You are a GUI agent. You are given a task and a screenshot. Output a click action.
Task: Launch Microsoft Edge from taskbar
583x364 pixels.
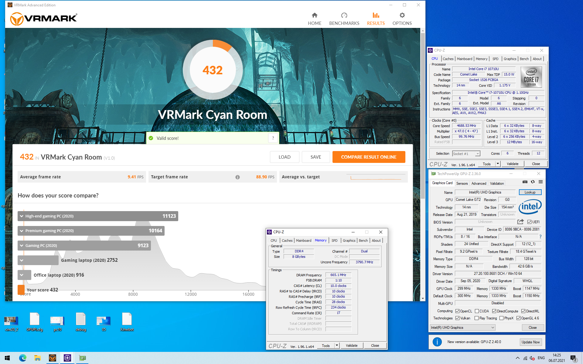click(22, 358)
